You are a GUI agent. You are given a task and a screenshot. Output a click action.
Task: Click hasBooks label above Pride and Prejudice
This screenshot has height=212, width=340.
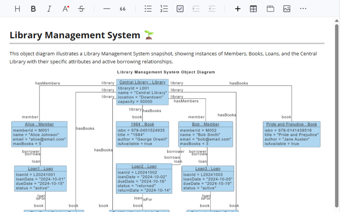239,83
